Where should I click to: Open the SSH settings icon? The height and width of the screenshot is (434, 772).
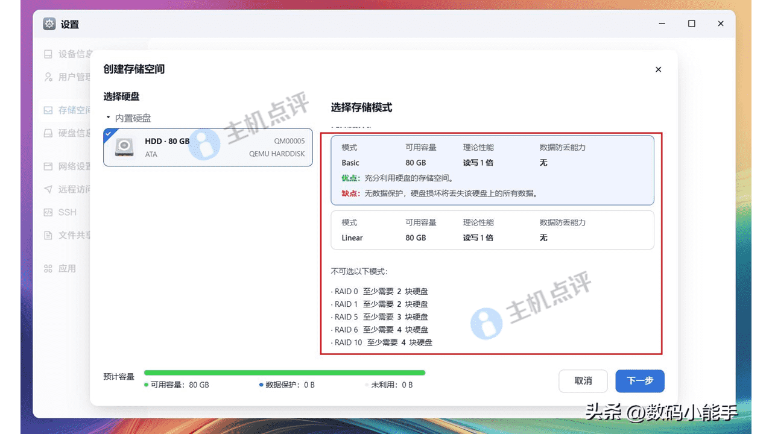coord(48,212)
